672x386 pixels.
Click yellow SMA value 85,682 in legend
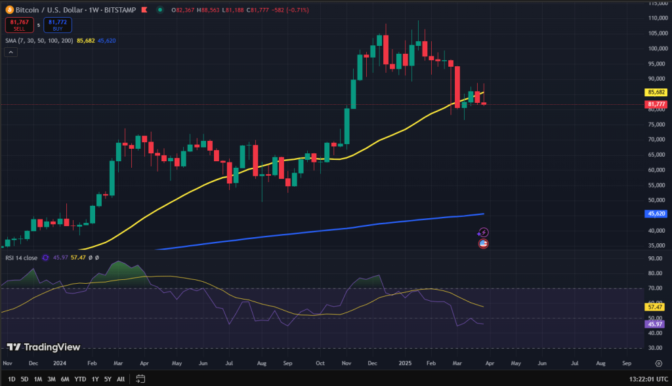pos(86,41)
